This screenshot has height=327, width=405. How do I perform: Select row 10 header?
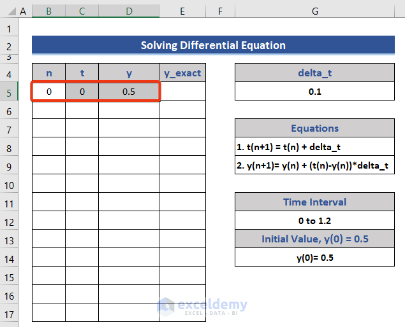click(9, 183)
